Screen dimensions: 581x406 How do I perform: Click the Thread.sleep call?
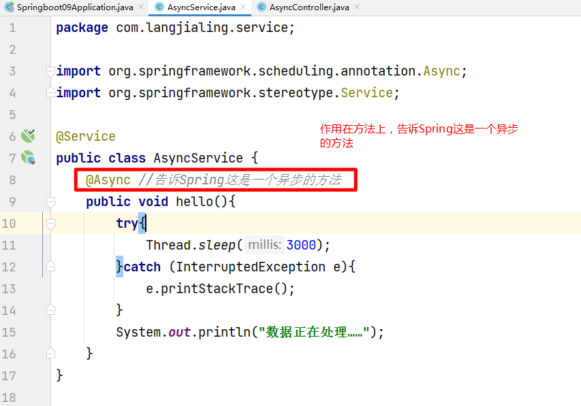(238, 245)
